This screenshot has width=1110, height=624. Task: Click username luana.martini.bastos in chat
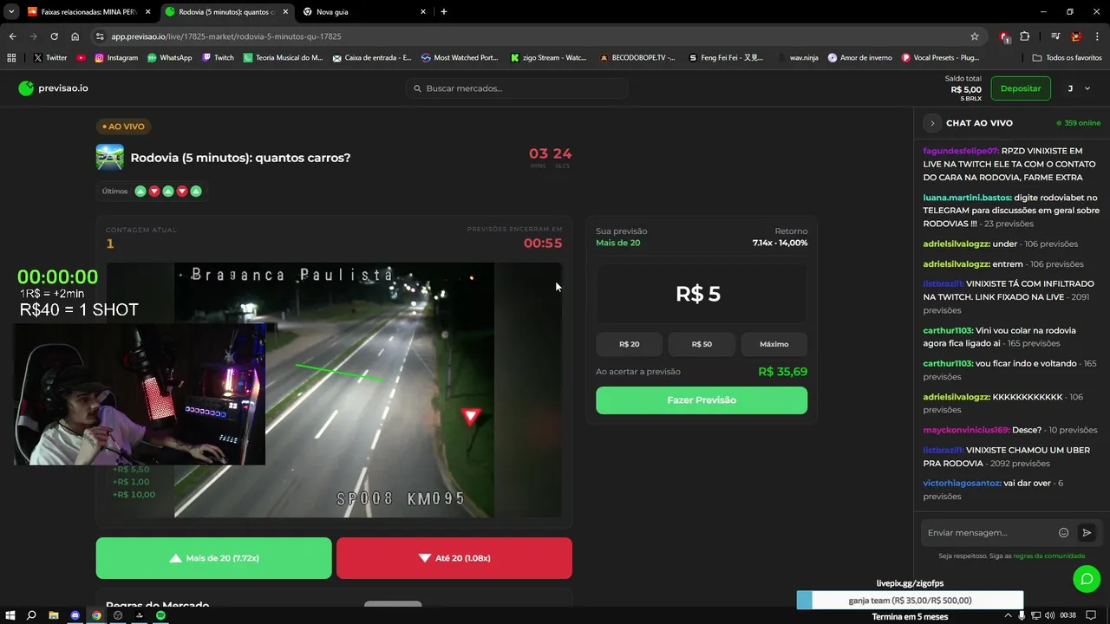(x=967, y=198)
